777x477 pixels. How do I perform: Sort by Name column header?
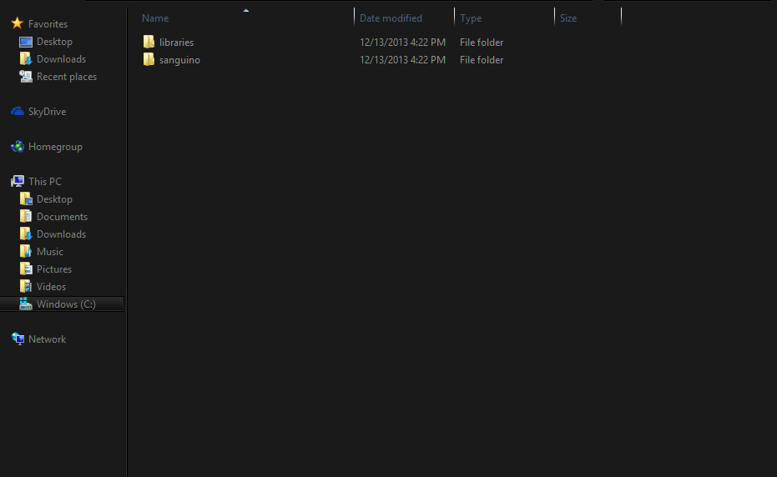(155, 18)
